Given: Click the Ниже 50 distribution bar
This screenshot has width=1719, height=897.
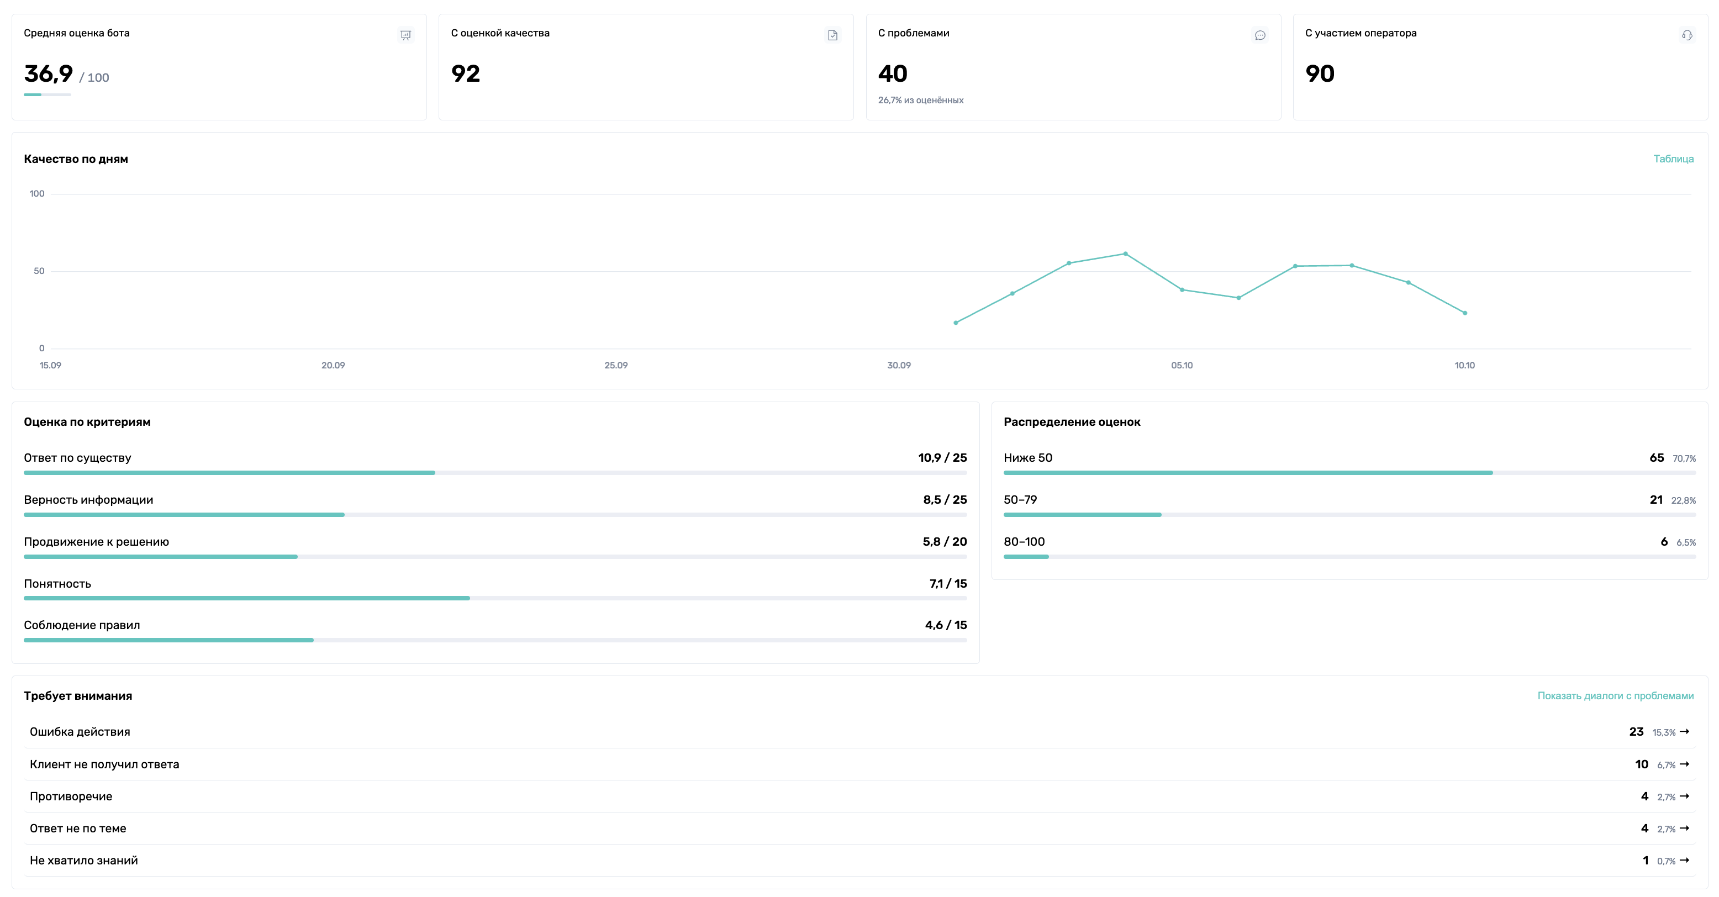Looking at the screenshot, I should [x=1349, y=473].
